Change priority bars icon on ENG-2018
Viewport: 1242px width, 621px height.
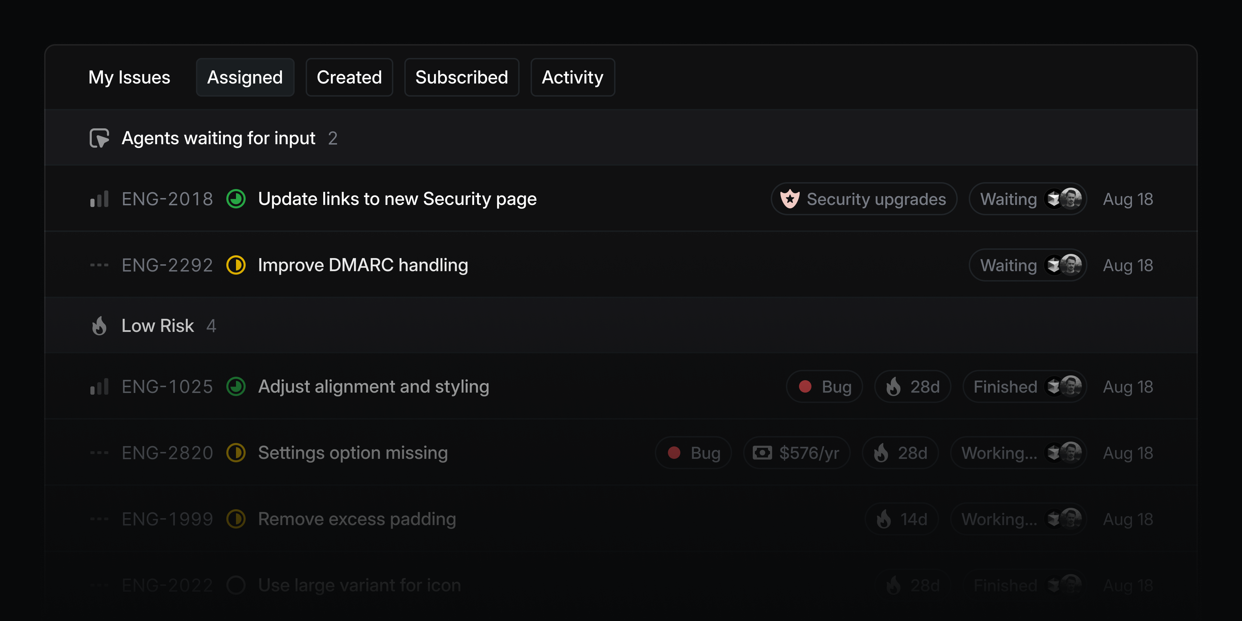click(99, 199)
